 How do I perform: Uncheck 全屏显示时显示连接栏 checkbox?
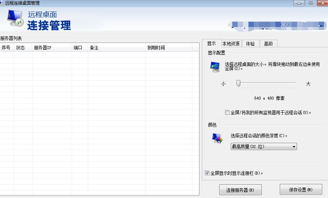tap(207, 173)
